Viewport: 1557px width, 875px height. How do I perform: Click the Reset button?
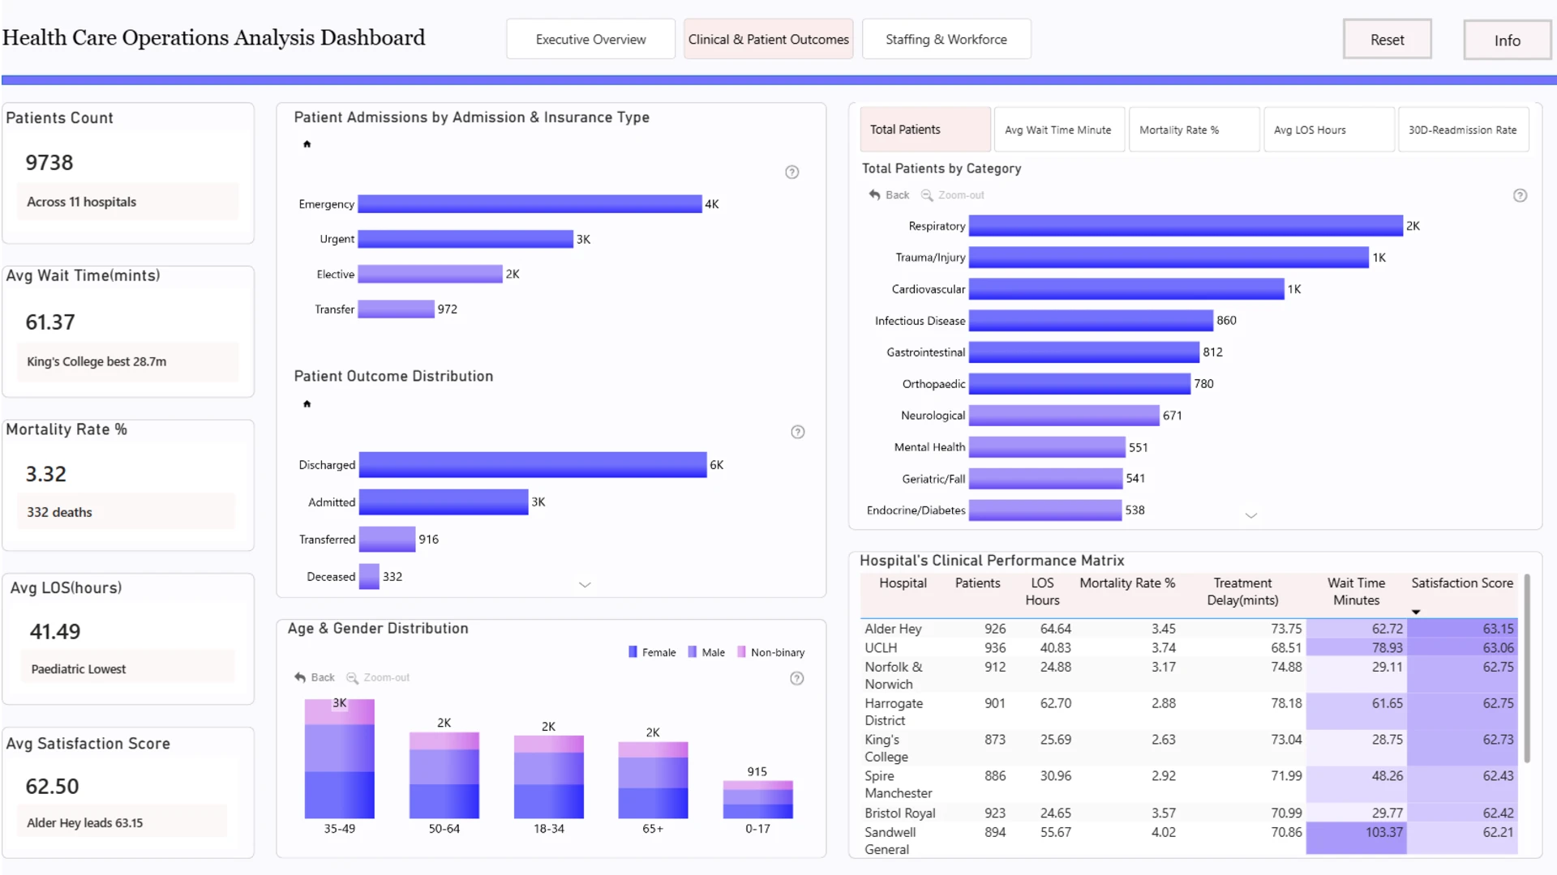(x=1387, y=39)
